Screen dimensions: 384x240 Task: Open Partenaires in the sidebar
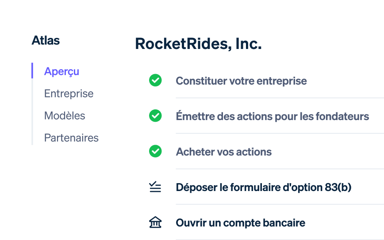click(71, 138)
